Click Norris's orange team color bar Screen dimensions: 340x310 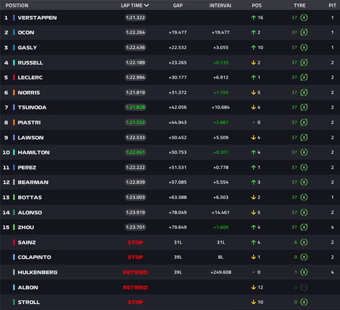(14, 93)
